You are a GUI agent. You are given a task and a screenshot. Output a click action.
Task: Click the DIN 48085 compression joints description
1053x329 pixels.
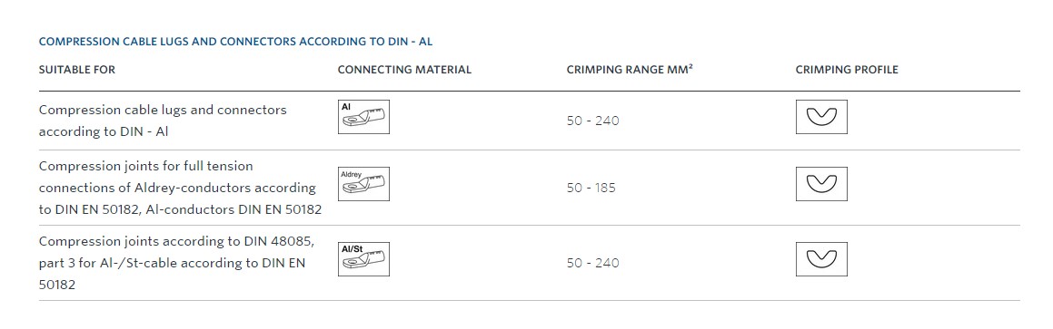(x=176, y=263)
